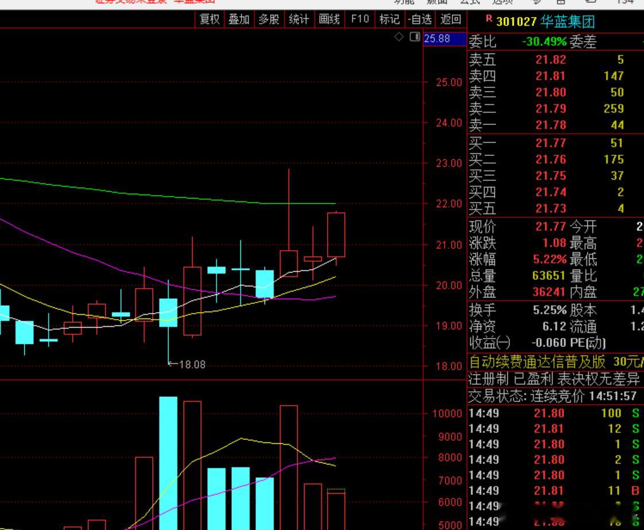Click the 标记 mark button
The image size is (644, 530).
point(389,20)
